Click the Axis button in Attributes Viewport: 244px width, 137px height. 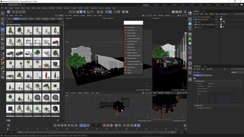pos(197,75)
